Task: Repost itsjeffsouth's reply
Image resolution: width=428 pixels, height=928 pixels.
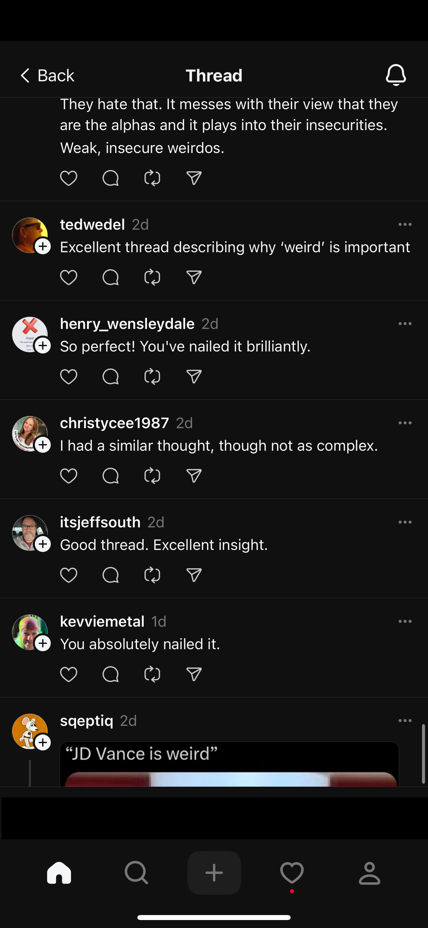Action: [152, 575]
